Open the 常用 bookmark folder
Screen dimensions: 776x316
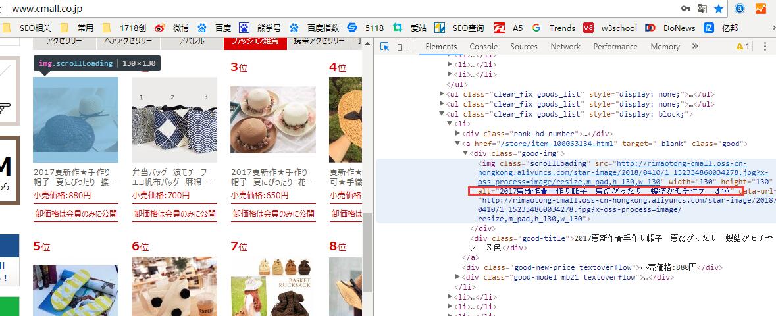[x=77, y=28]
